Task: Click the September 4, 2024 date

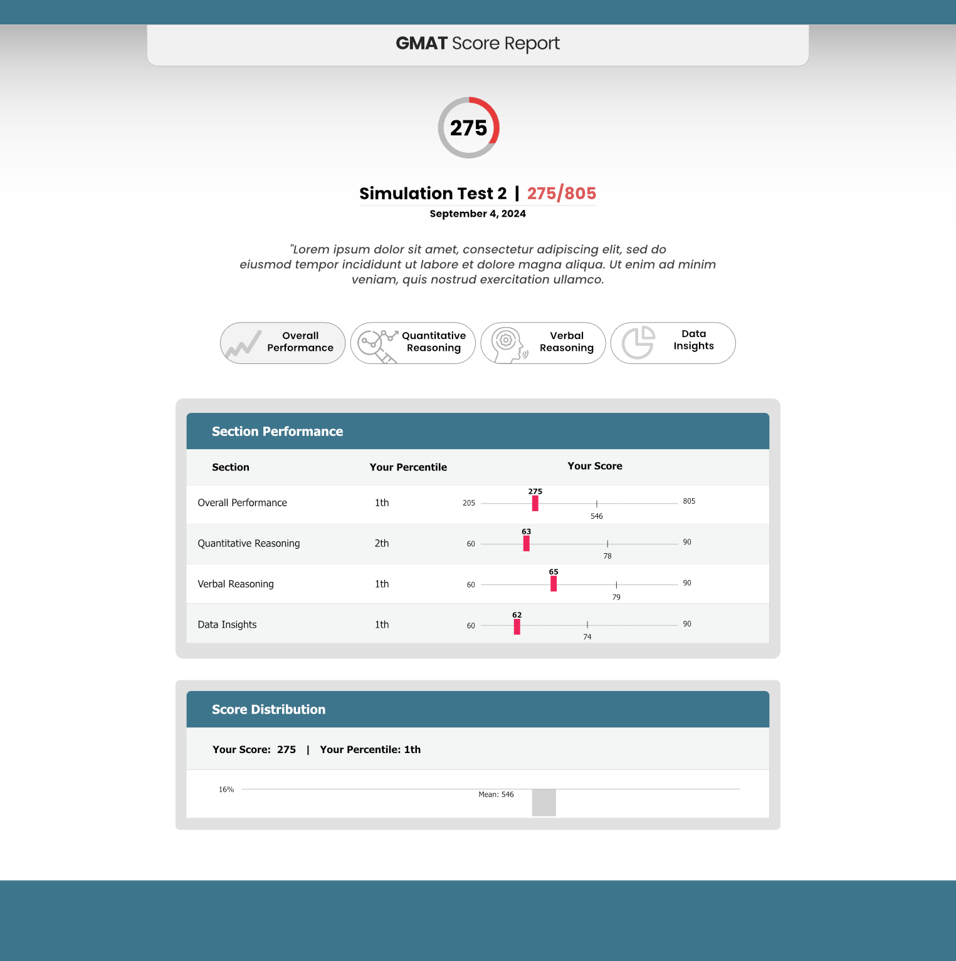Action: tap(478, 214)
